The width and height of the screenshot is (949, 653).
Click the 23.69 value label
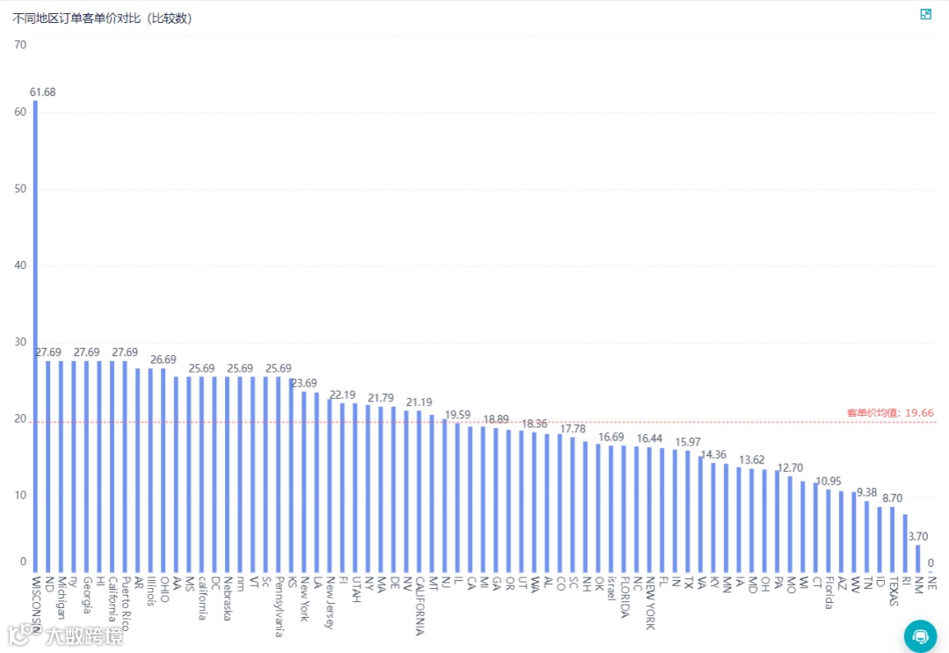[304, 383]
